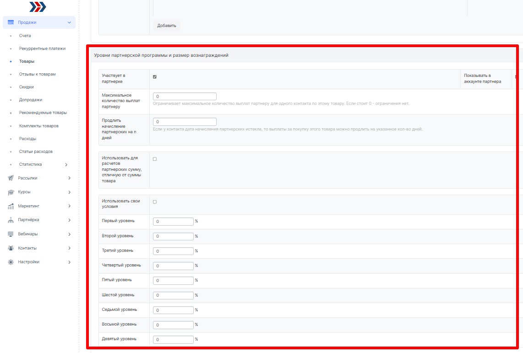Expand the Рассылки section chevron

click(69, 178)
